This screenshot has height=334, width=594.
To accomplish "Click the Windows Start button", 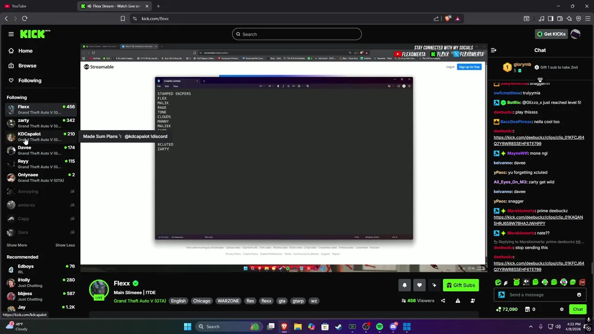I will pyautogui.click(x=187, y=327).
